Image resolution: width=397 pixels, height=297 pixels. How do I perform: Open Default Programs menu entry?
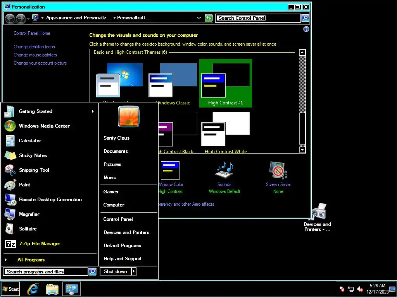tap(122, 246)
